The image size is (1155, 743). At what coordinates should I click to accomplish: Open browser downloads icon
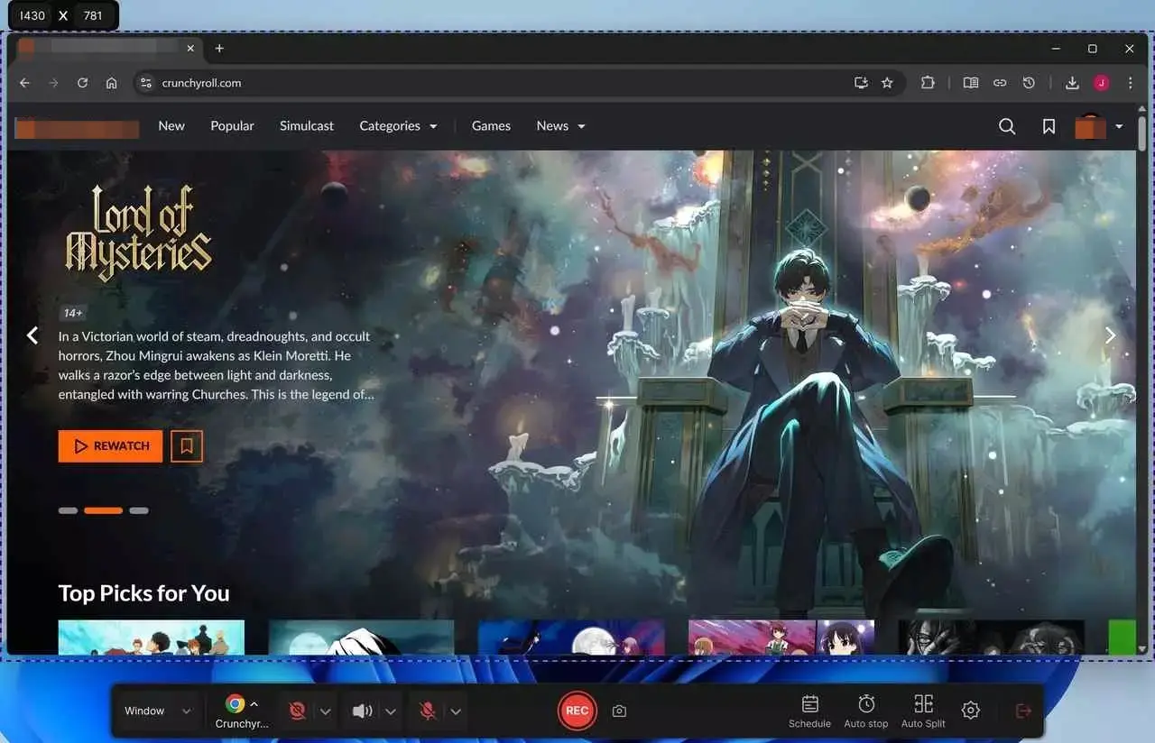1072,83
